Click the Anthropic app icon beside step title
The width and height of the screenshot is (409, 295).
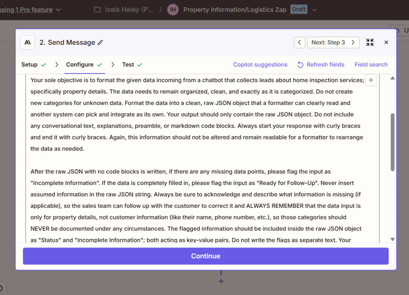(x=28, y=43)
